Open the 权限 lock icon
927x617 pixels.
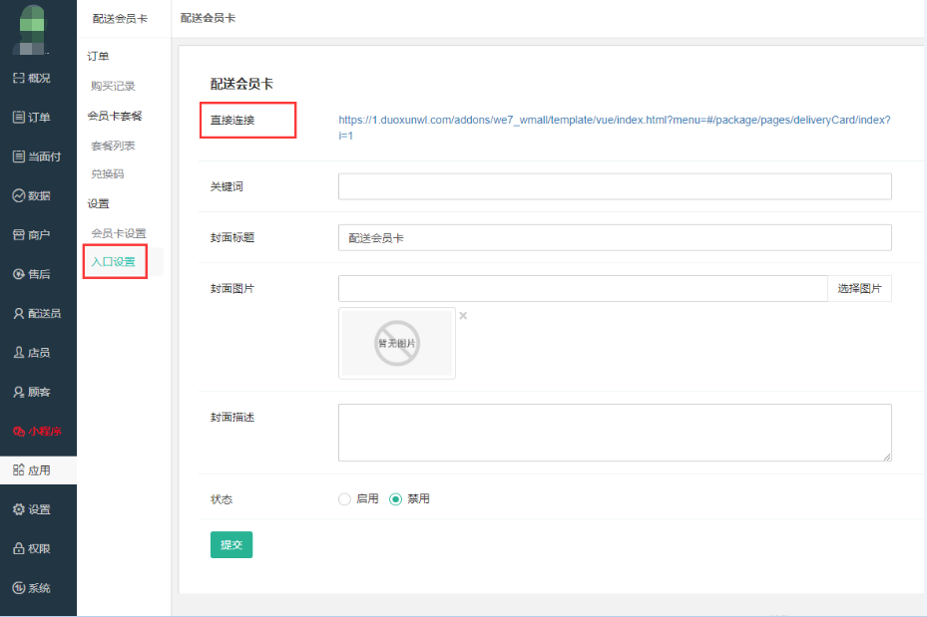(19, 548)
